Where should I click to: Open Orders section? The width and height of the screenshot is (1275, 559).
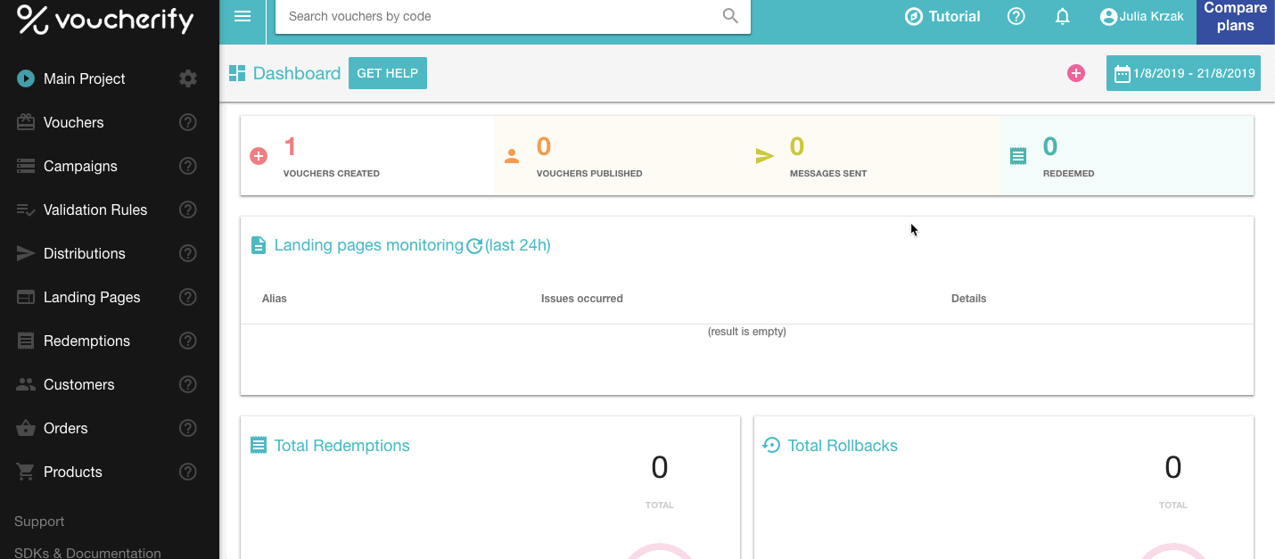click(65, 428)
